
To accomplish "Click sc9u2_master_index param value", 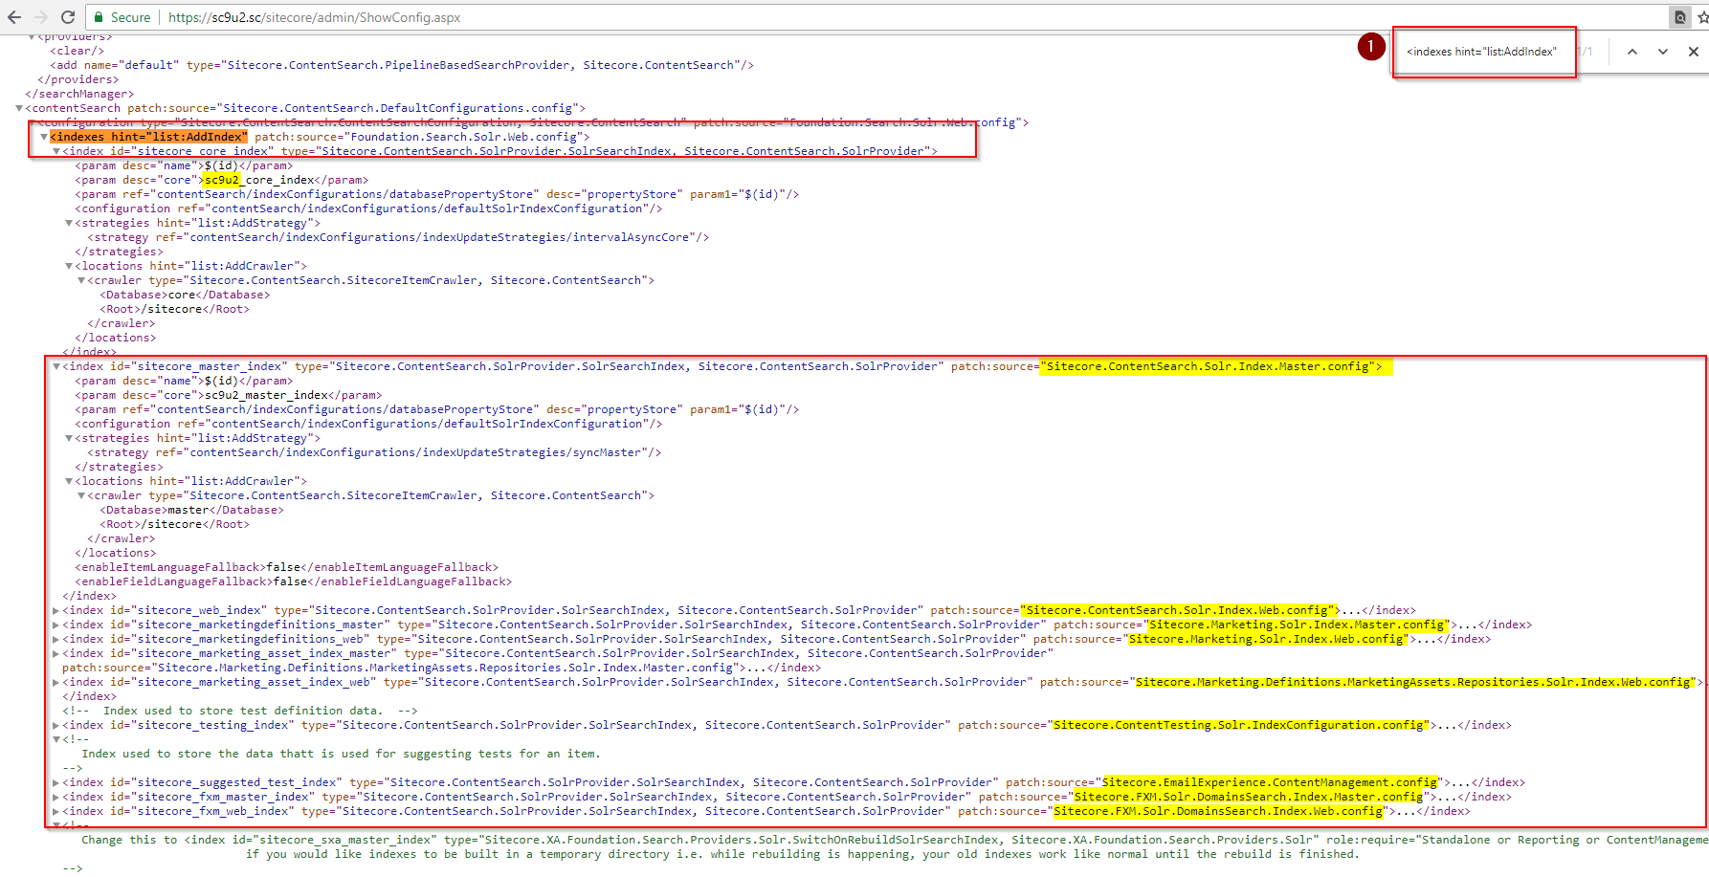I will coord(267,395).
